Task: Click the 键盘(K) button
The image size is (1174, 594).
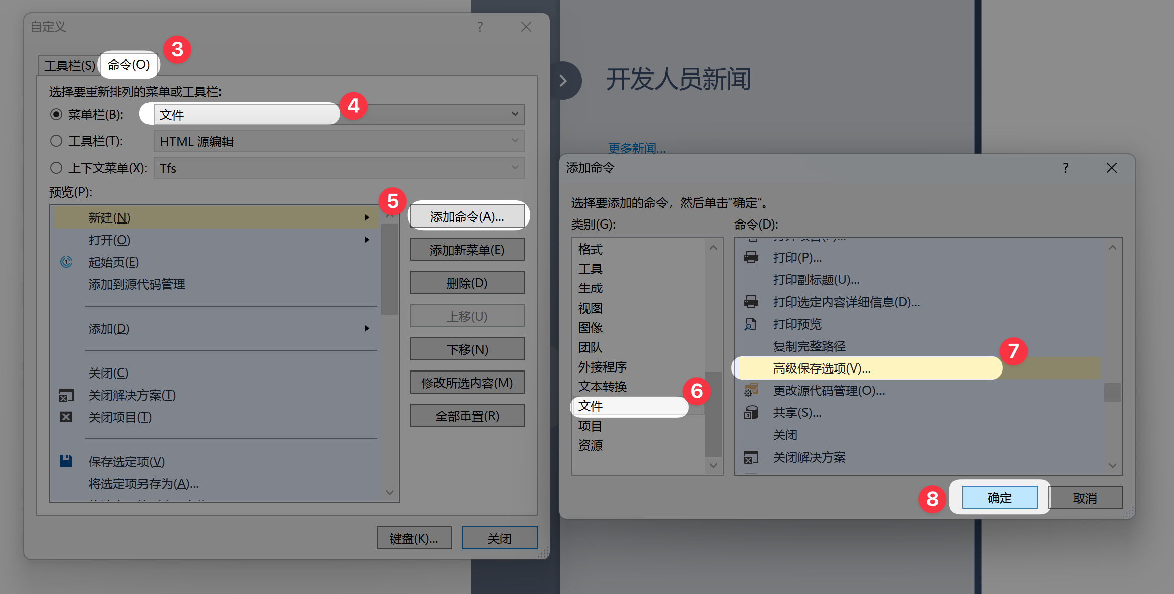Action: point(414,538)
